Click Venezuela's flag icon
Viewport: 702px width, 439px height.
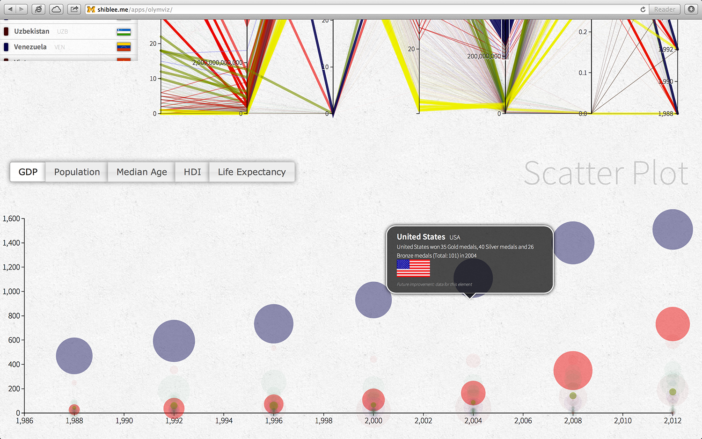[124, 46]
